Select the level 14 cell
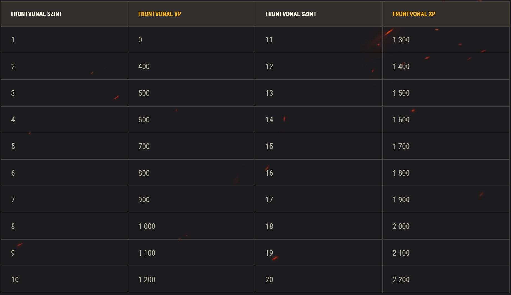The image size is (511, 295). pos(319,120)
